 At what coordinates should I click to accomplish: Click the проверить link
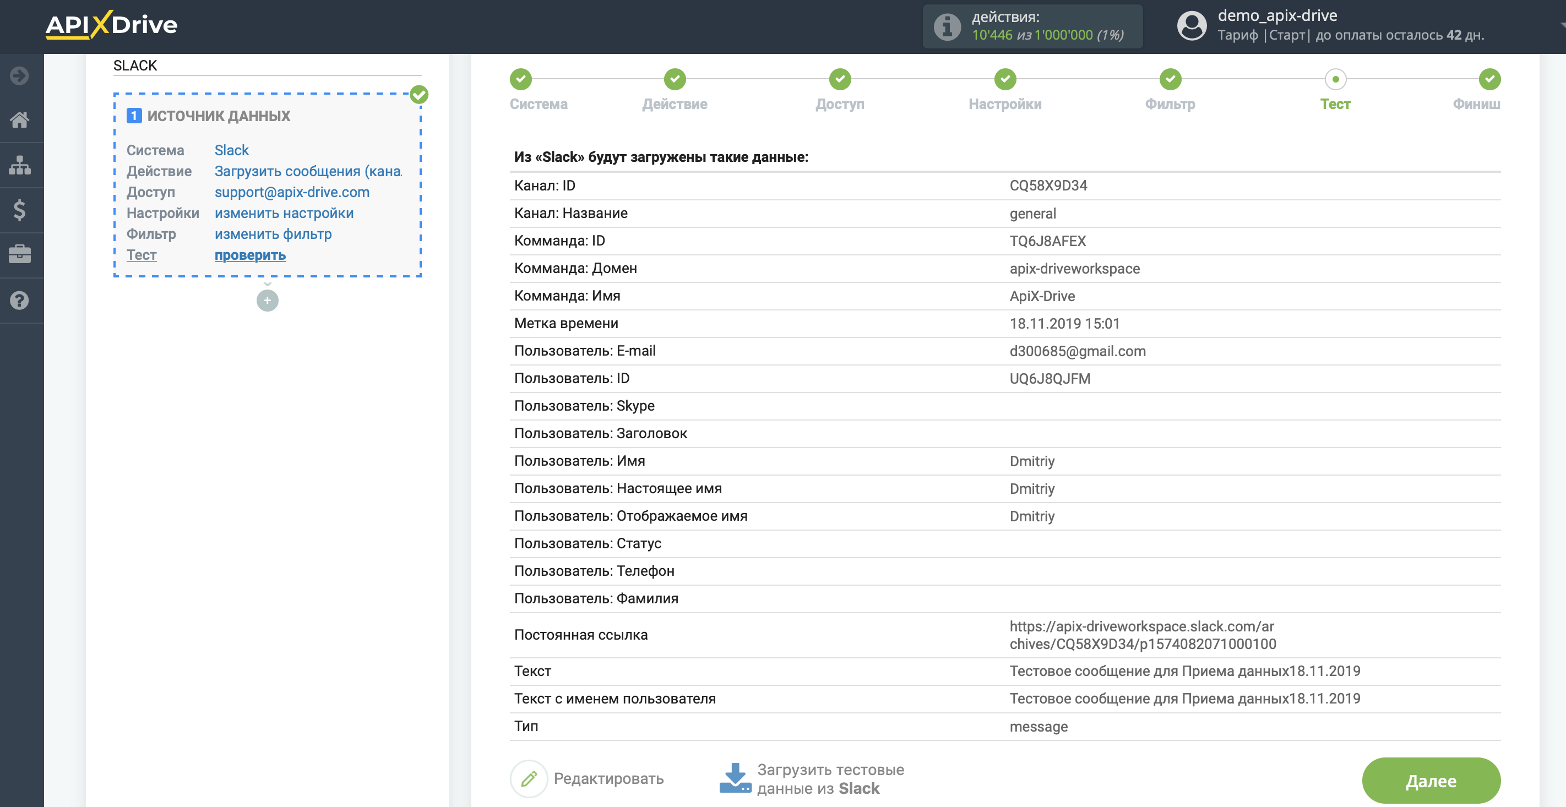(x=250, y=255)
